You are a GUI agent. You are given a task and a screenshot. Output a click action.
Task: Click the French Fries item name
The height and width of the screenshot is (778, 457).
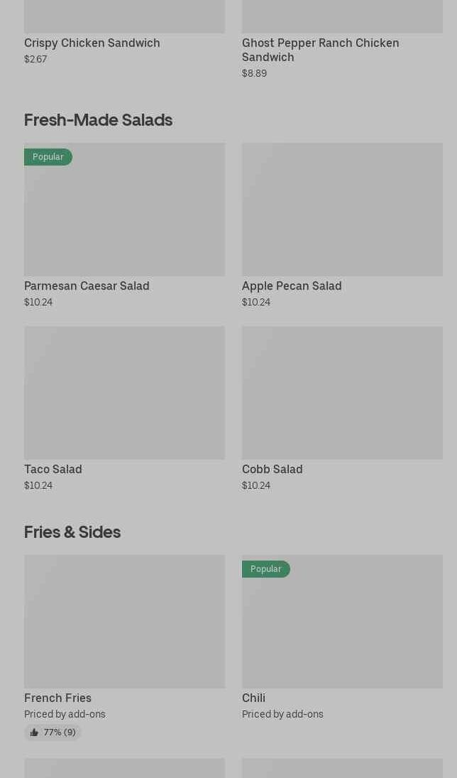click(57, 698)
